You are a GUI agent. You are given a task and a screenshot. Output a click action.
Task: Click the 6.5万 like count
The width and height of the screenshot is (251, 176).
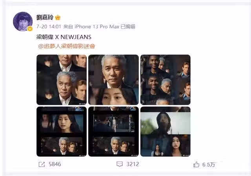[209, 165]
